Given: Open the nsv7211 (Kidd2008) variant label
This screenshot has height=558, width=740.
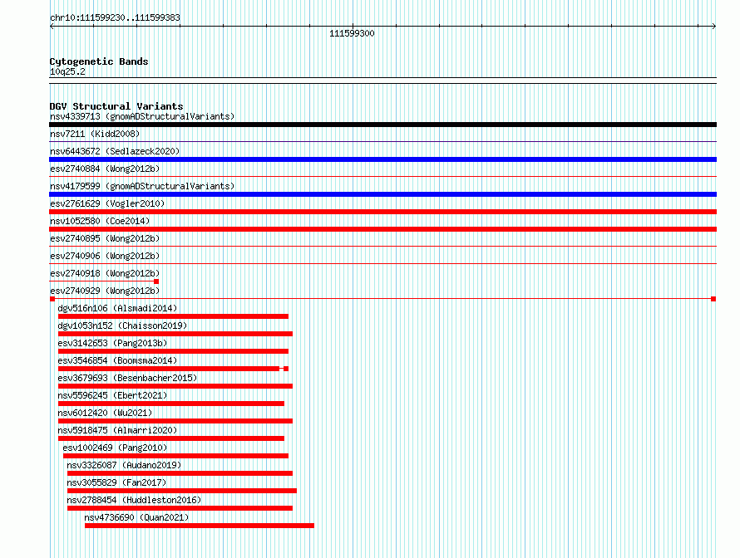Looking at the screenshot, I should [x=95, y=134].
